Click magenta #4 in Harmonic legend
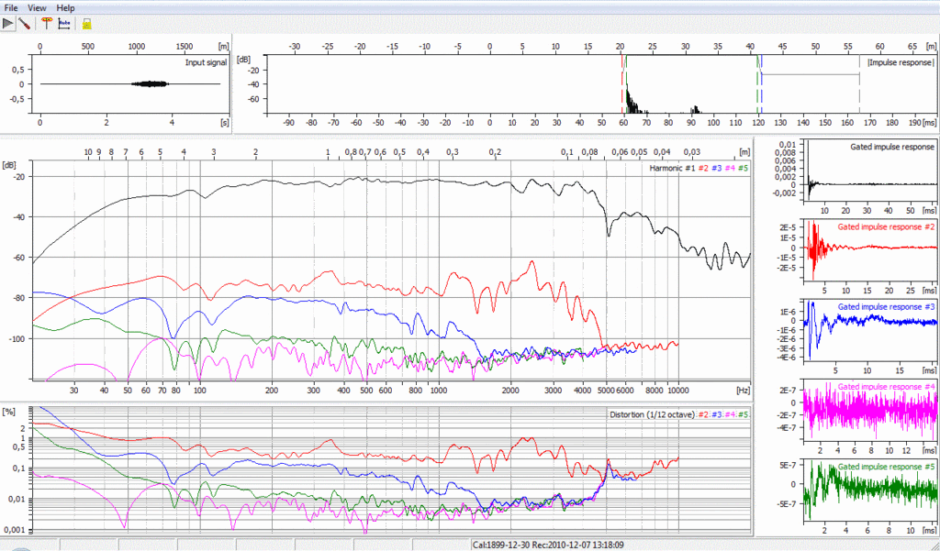The height and width of the screenshot is (551, 940). pos(730,169)
